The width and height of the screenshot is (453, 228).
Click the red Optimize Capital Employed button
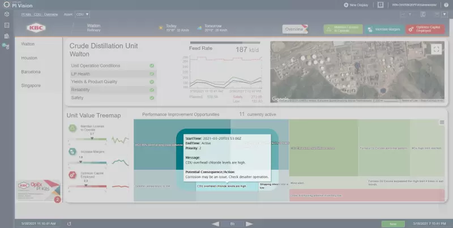tap(425, 29)
